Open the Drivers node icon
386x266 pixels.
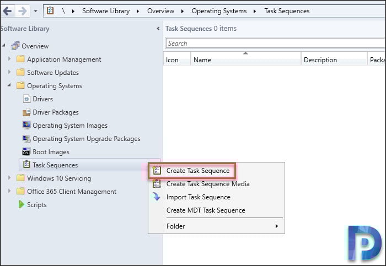[x=26, y=99]
